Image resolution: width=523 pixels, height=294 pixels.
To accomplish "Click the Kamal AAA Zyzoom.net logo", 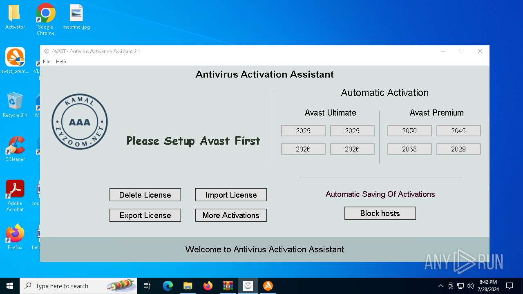I will coord(80,122).
